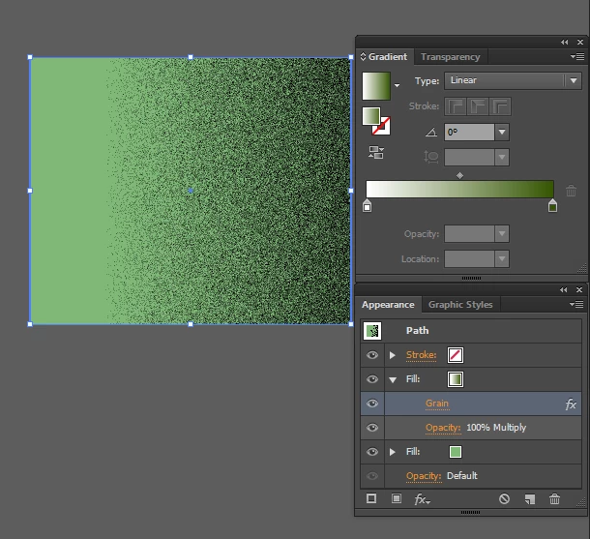
Task: Click Clear Appearance icon
Action: coord(504,499)
